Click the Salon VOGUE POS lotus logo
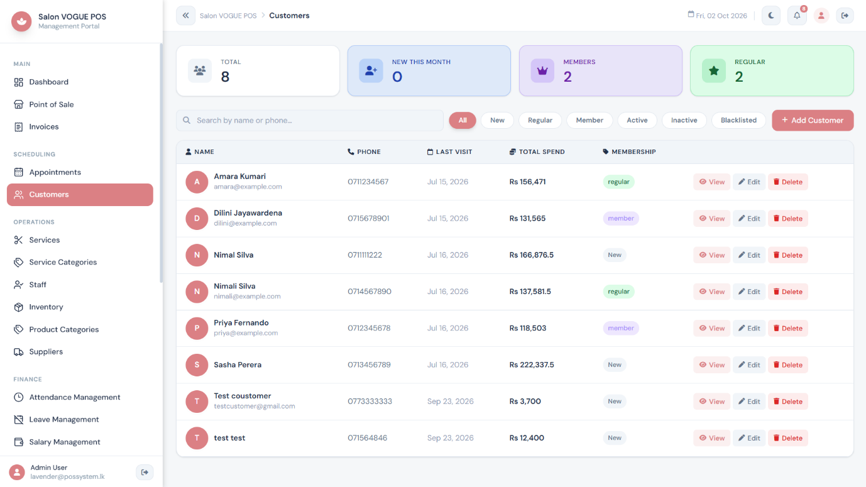 21,22
